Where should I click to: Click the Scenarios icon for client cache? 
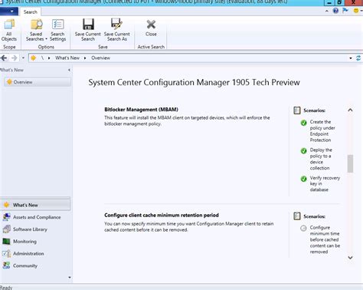point(297,216)
